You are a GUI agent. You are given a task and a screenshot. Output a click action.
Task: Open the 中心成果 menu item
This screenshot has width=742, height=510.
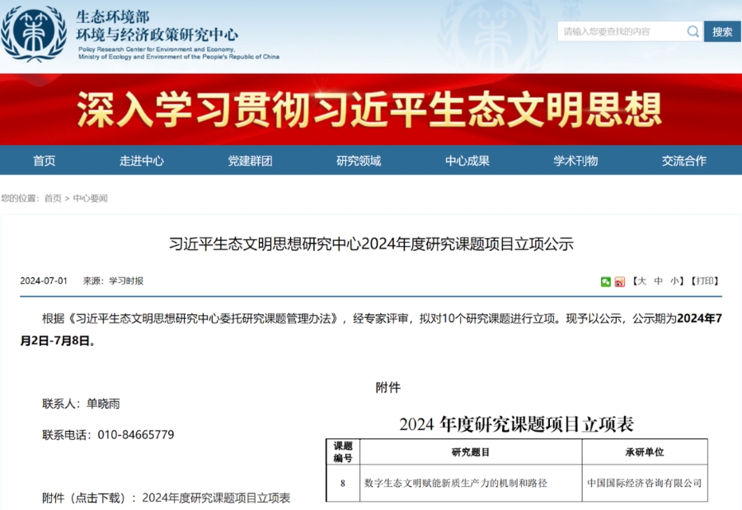click(x=467, y=161)
